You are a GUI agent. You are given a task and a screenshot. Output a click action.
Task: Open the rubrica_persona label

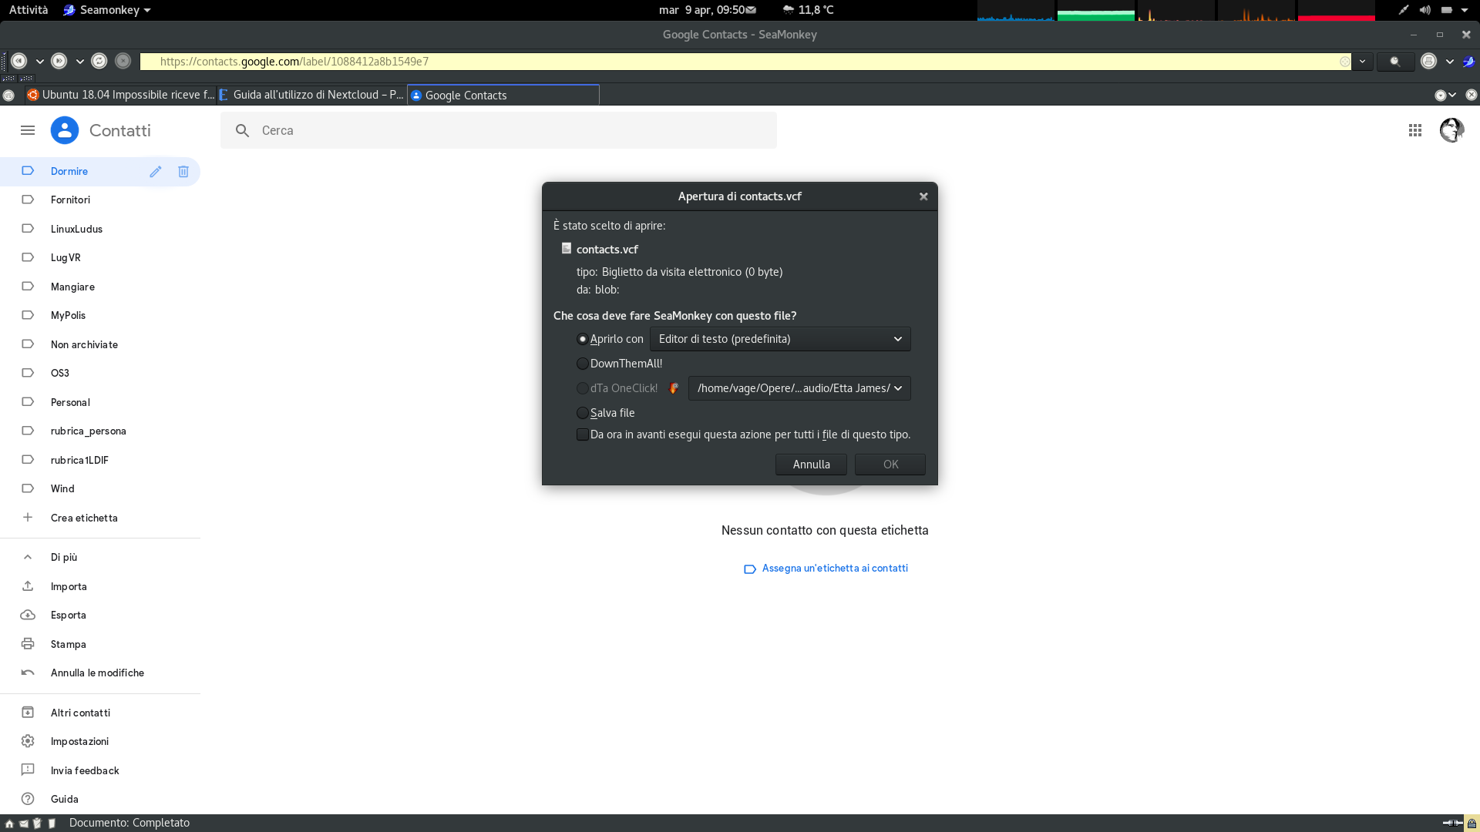[100, 431]
